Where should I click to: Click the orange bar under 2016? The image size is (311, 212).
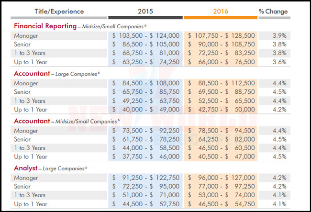pos(221,18)
